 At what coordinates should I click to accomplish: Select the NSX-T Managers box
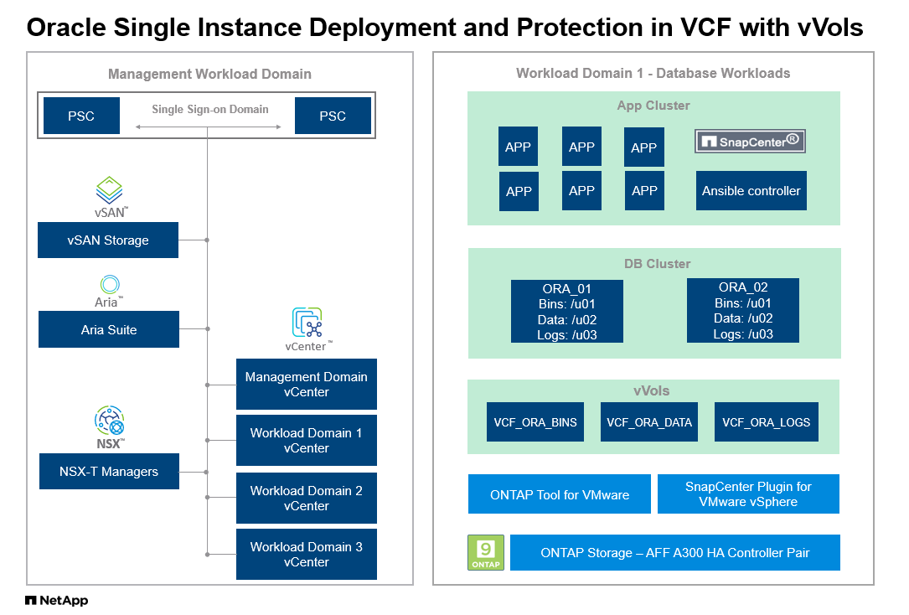click(109, 471)
